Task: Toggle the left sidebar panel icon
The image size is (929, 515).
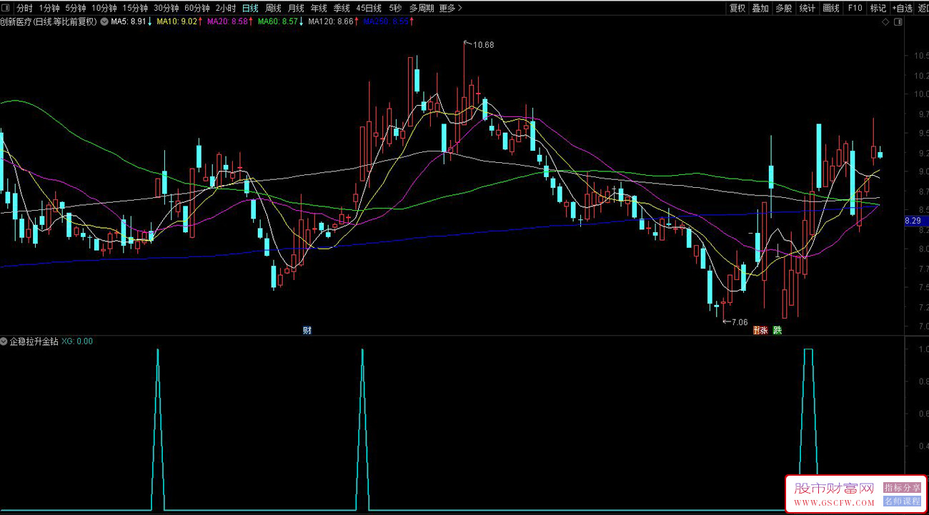Action: point(6,8)
